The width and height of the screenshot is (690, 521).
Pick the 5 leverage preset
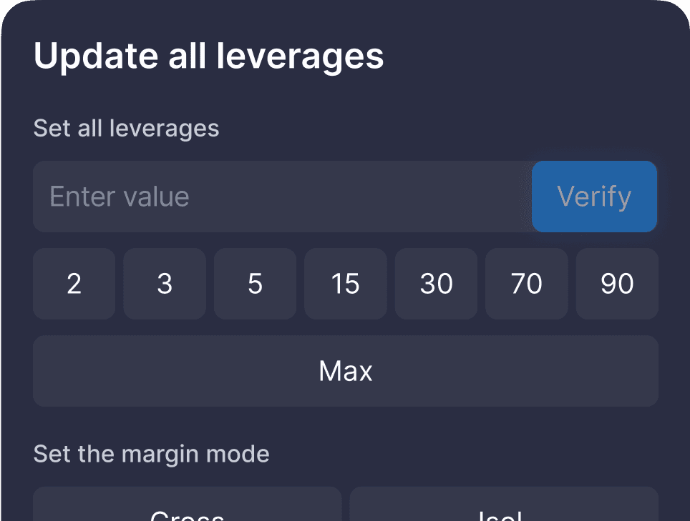(256, 284)
